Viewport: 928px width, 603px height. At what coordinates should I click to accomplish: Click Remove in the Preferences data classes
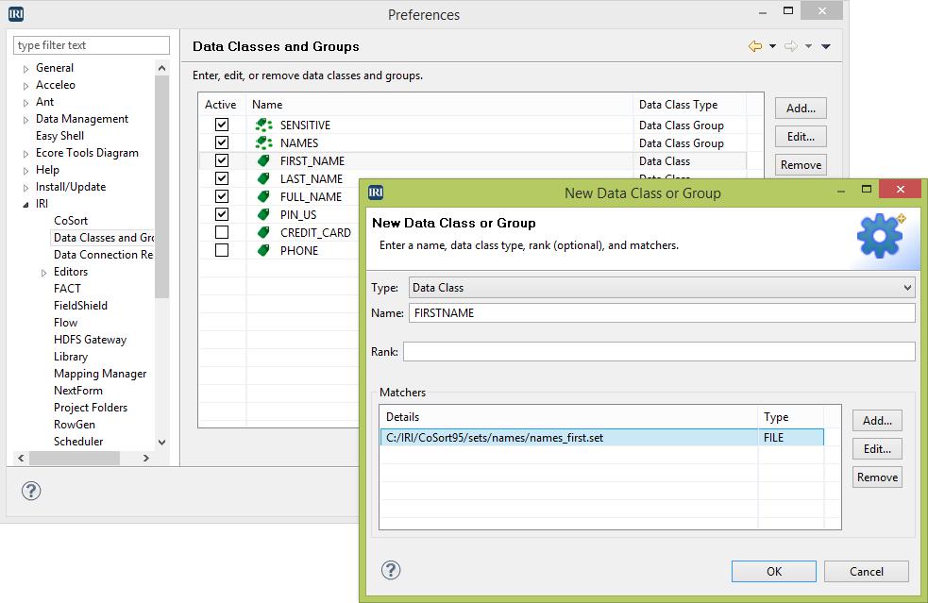point(801,165)
